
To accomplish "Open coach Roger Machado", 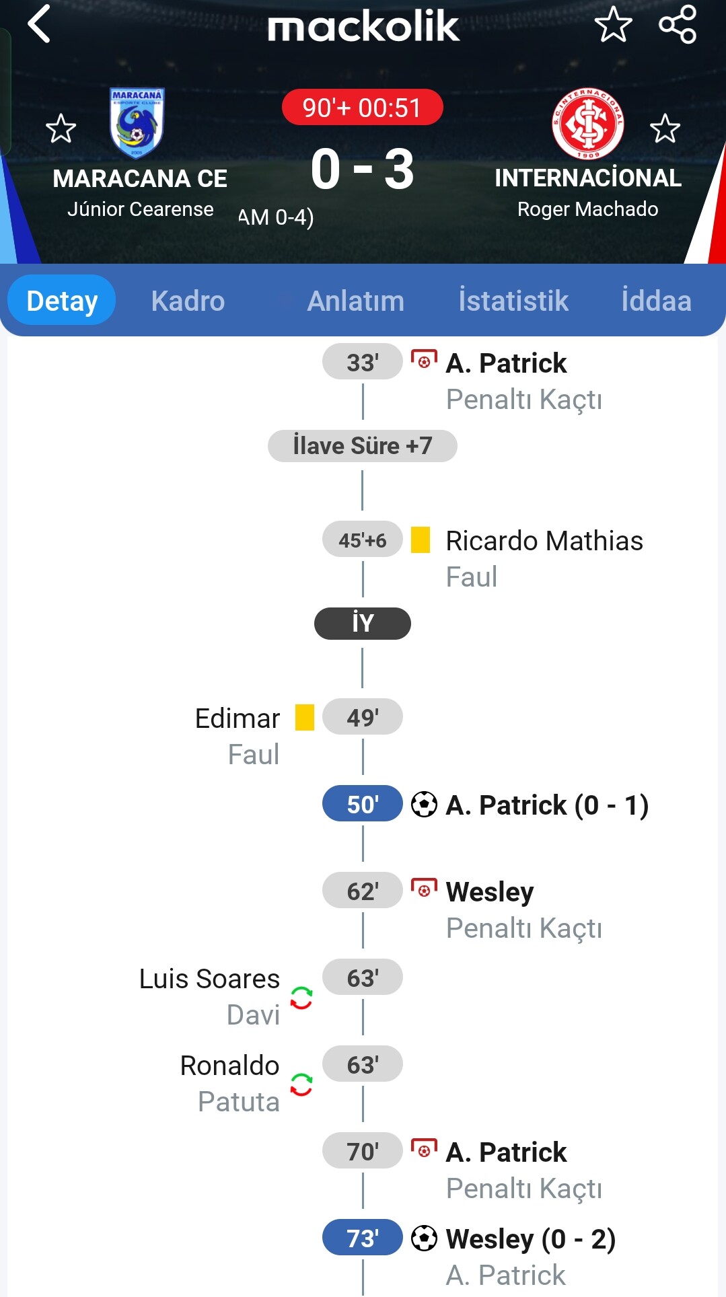I will (x=588, y=209).
